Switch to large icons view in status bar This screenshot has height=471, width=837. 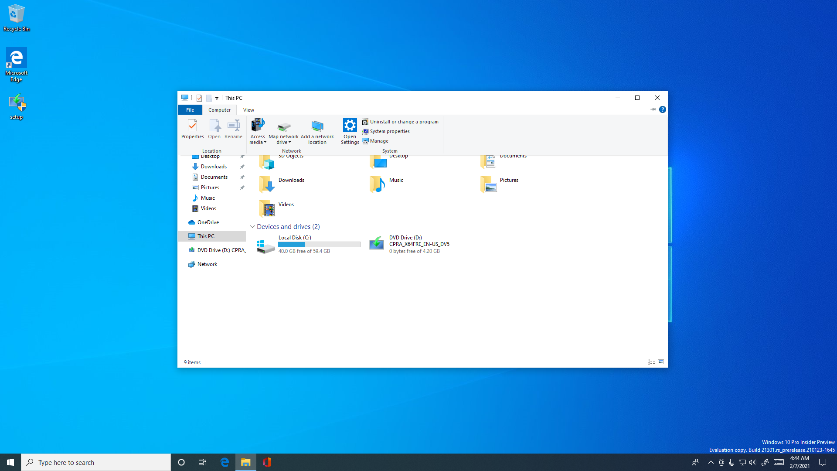(661, 362)
